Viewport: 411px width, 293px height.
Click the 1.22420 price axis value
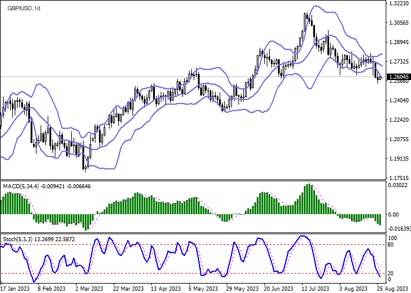click(398, 119)
